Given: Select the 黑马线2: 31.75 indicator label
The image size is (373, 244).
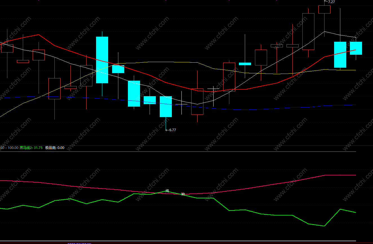Looking at the screenshot, I should pyautogui.click(x=31, y=148).
